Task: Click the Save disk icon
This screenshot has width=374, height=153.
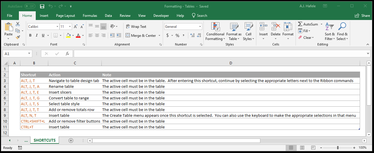Action: [x=42, y=6]
